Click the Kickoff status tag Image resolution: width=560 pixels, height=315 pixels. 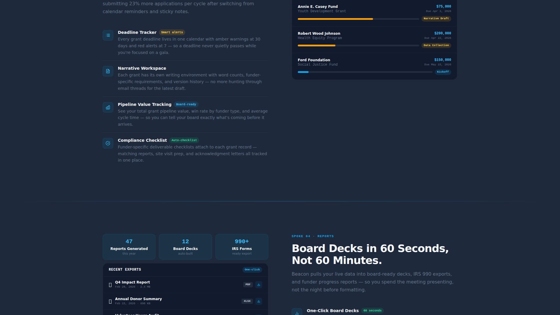(x=443, y=72)
